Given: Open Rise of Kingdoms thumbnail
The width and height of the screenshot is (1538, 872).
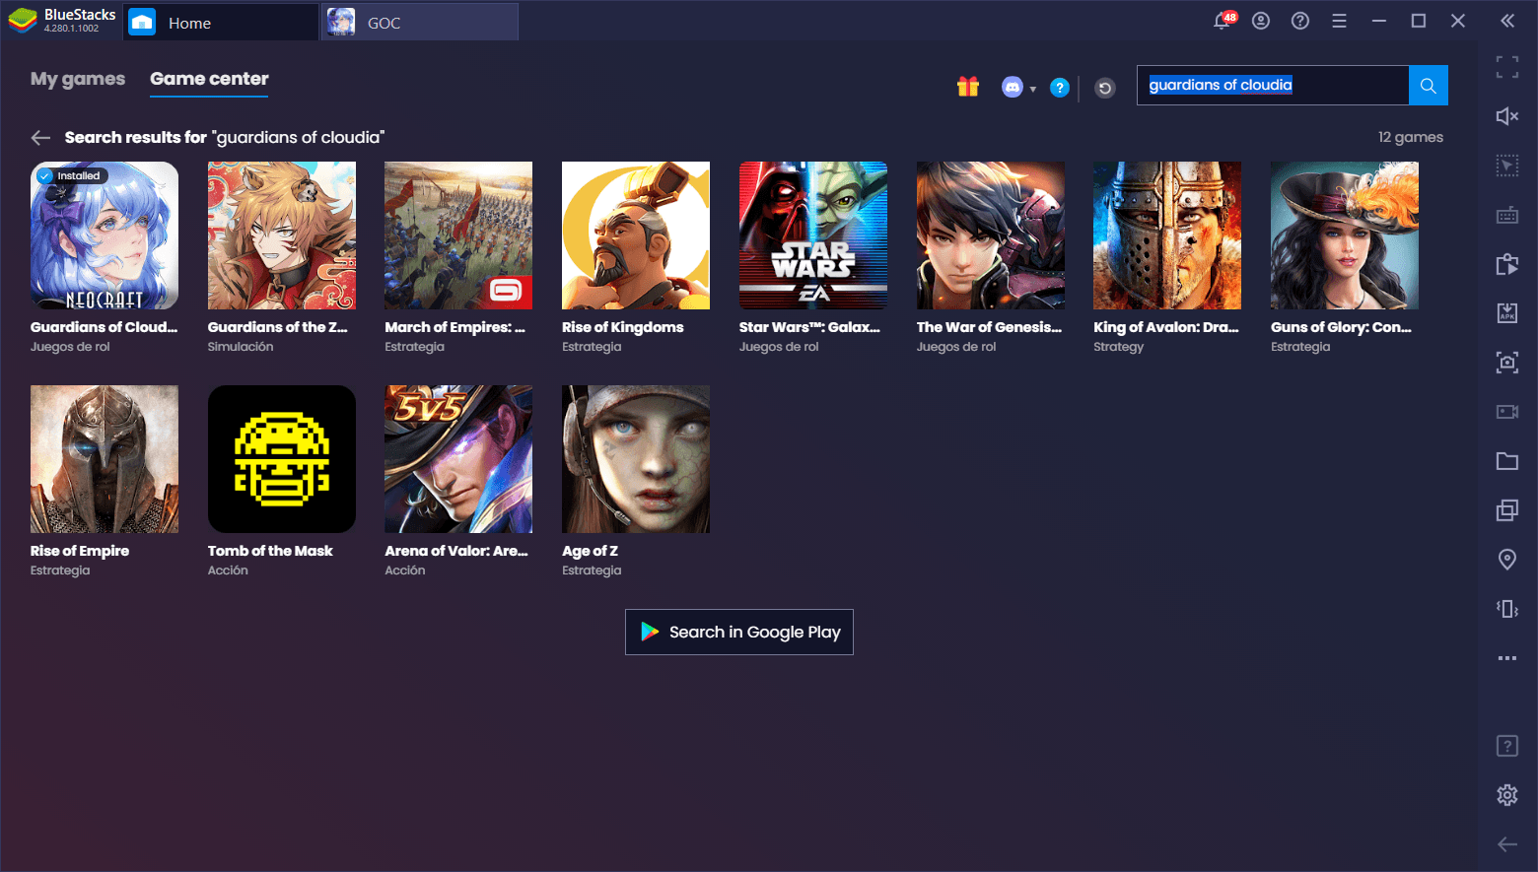Looking at the screenshot, I should 636,235.
